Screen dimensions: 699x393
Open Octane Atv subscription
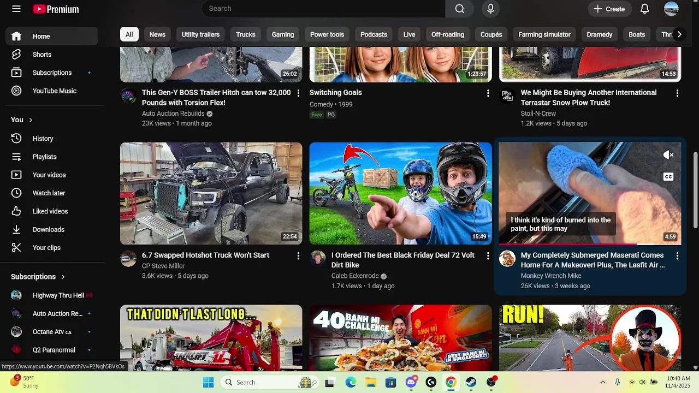click(52, 332)
